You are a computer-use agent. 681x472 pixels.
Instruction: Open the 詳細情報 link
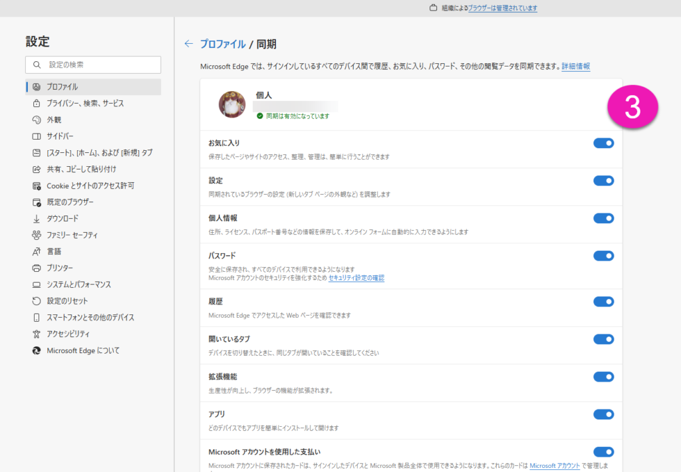pos(575,66)
